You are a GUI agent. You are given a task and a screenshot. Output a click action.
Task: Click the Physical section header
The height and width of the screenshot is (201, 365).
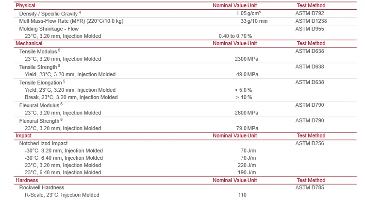(x=26, y=5)
